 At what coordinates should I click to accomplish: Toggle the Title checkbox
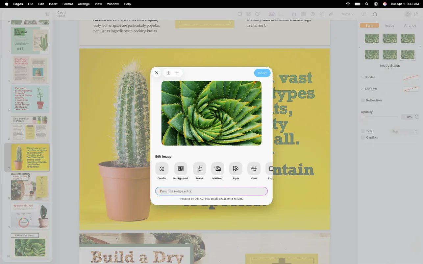click(x=363, y=131)
